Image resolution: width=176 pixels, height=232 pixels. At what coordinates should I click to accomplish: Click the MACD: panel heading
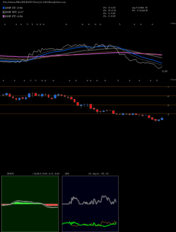11,174
